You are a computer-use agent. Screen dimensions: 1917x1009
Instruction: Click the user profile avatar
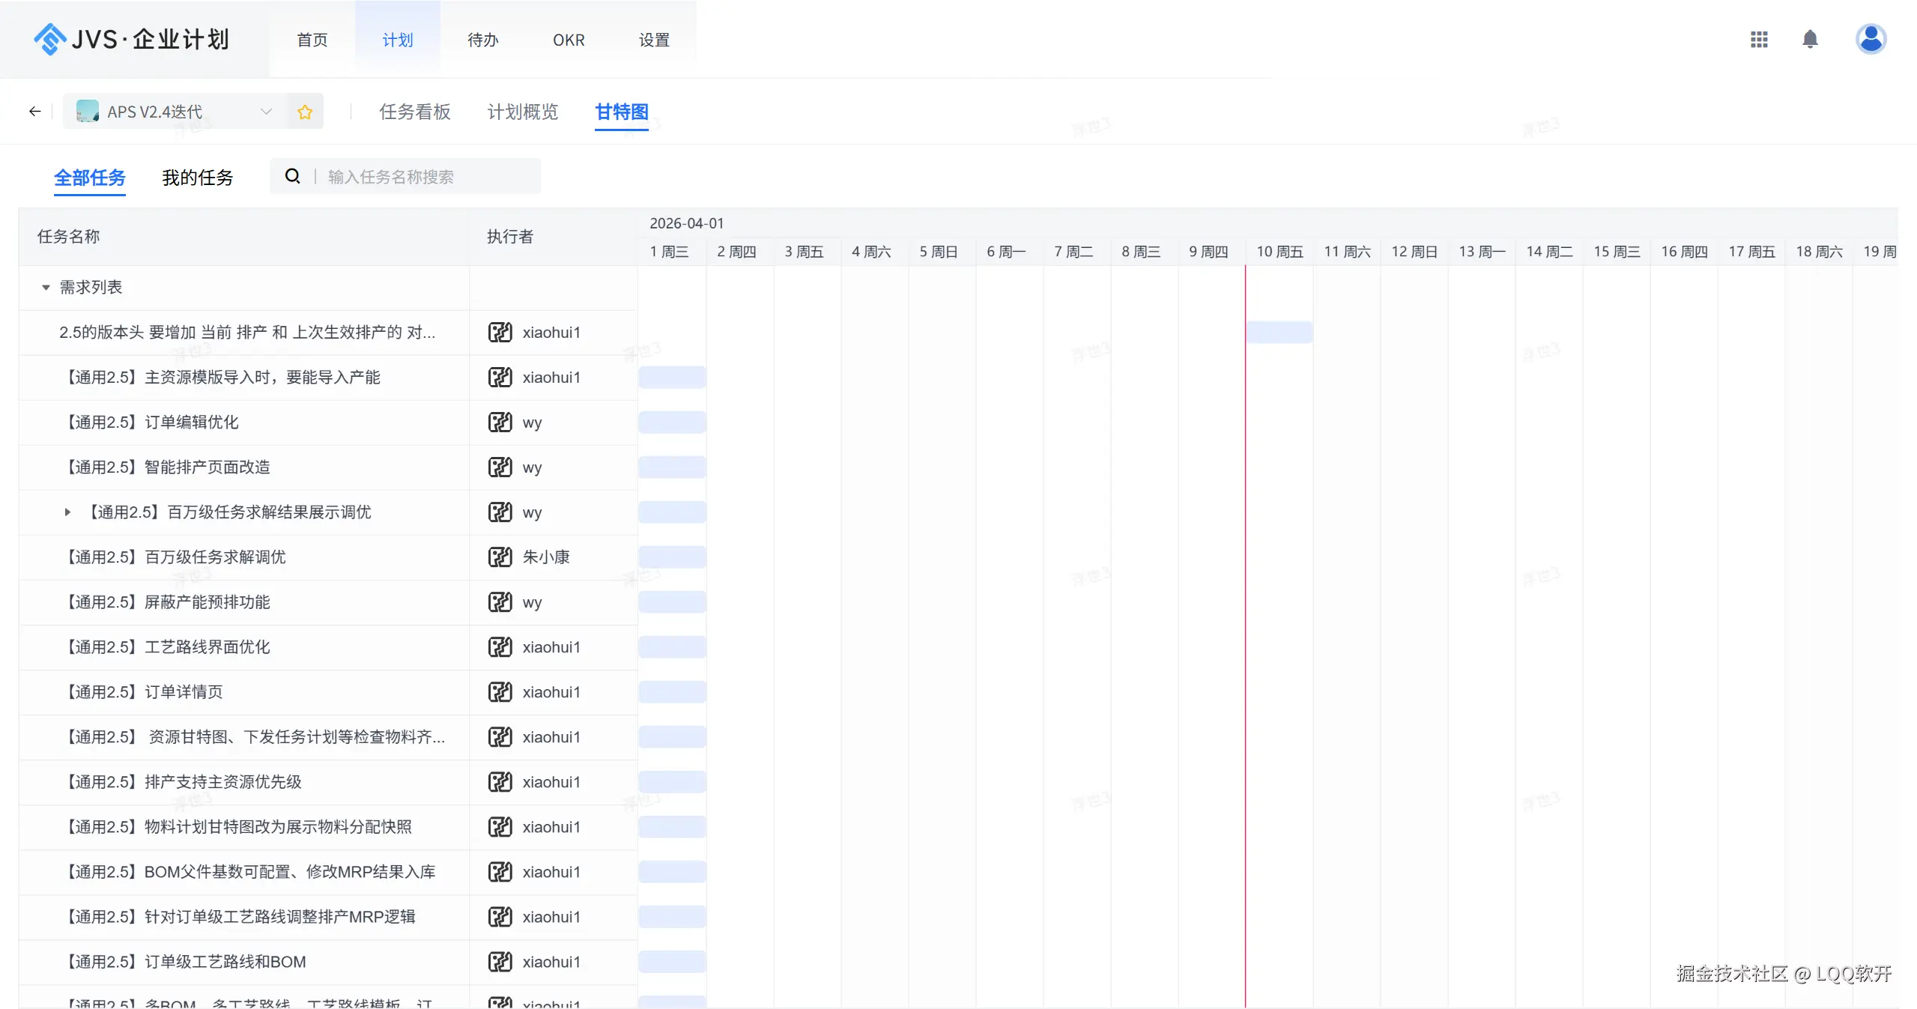click(1871, 40)
